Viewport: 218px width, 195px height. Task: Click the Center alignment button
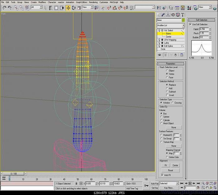tap(175, 165)
